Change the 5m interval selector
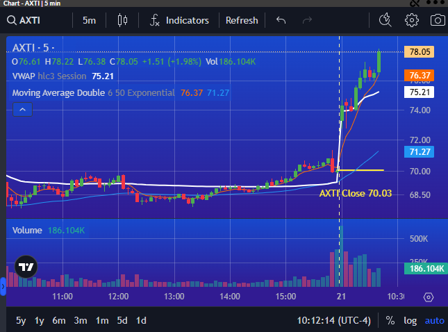448x332 pixels. (x=89, y=21)
